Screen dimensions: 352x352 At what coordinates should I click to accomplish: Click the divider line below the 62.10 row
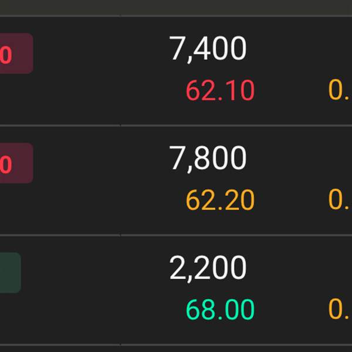tap(176, 126)
